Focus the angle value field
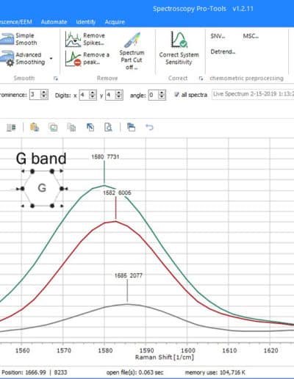The width and height of the screenshot is (294, 379). (154, 95)
